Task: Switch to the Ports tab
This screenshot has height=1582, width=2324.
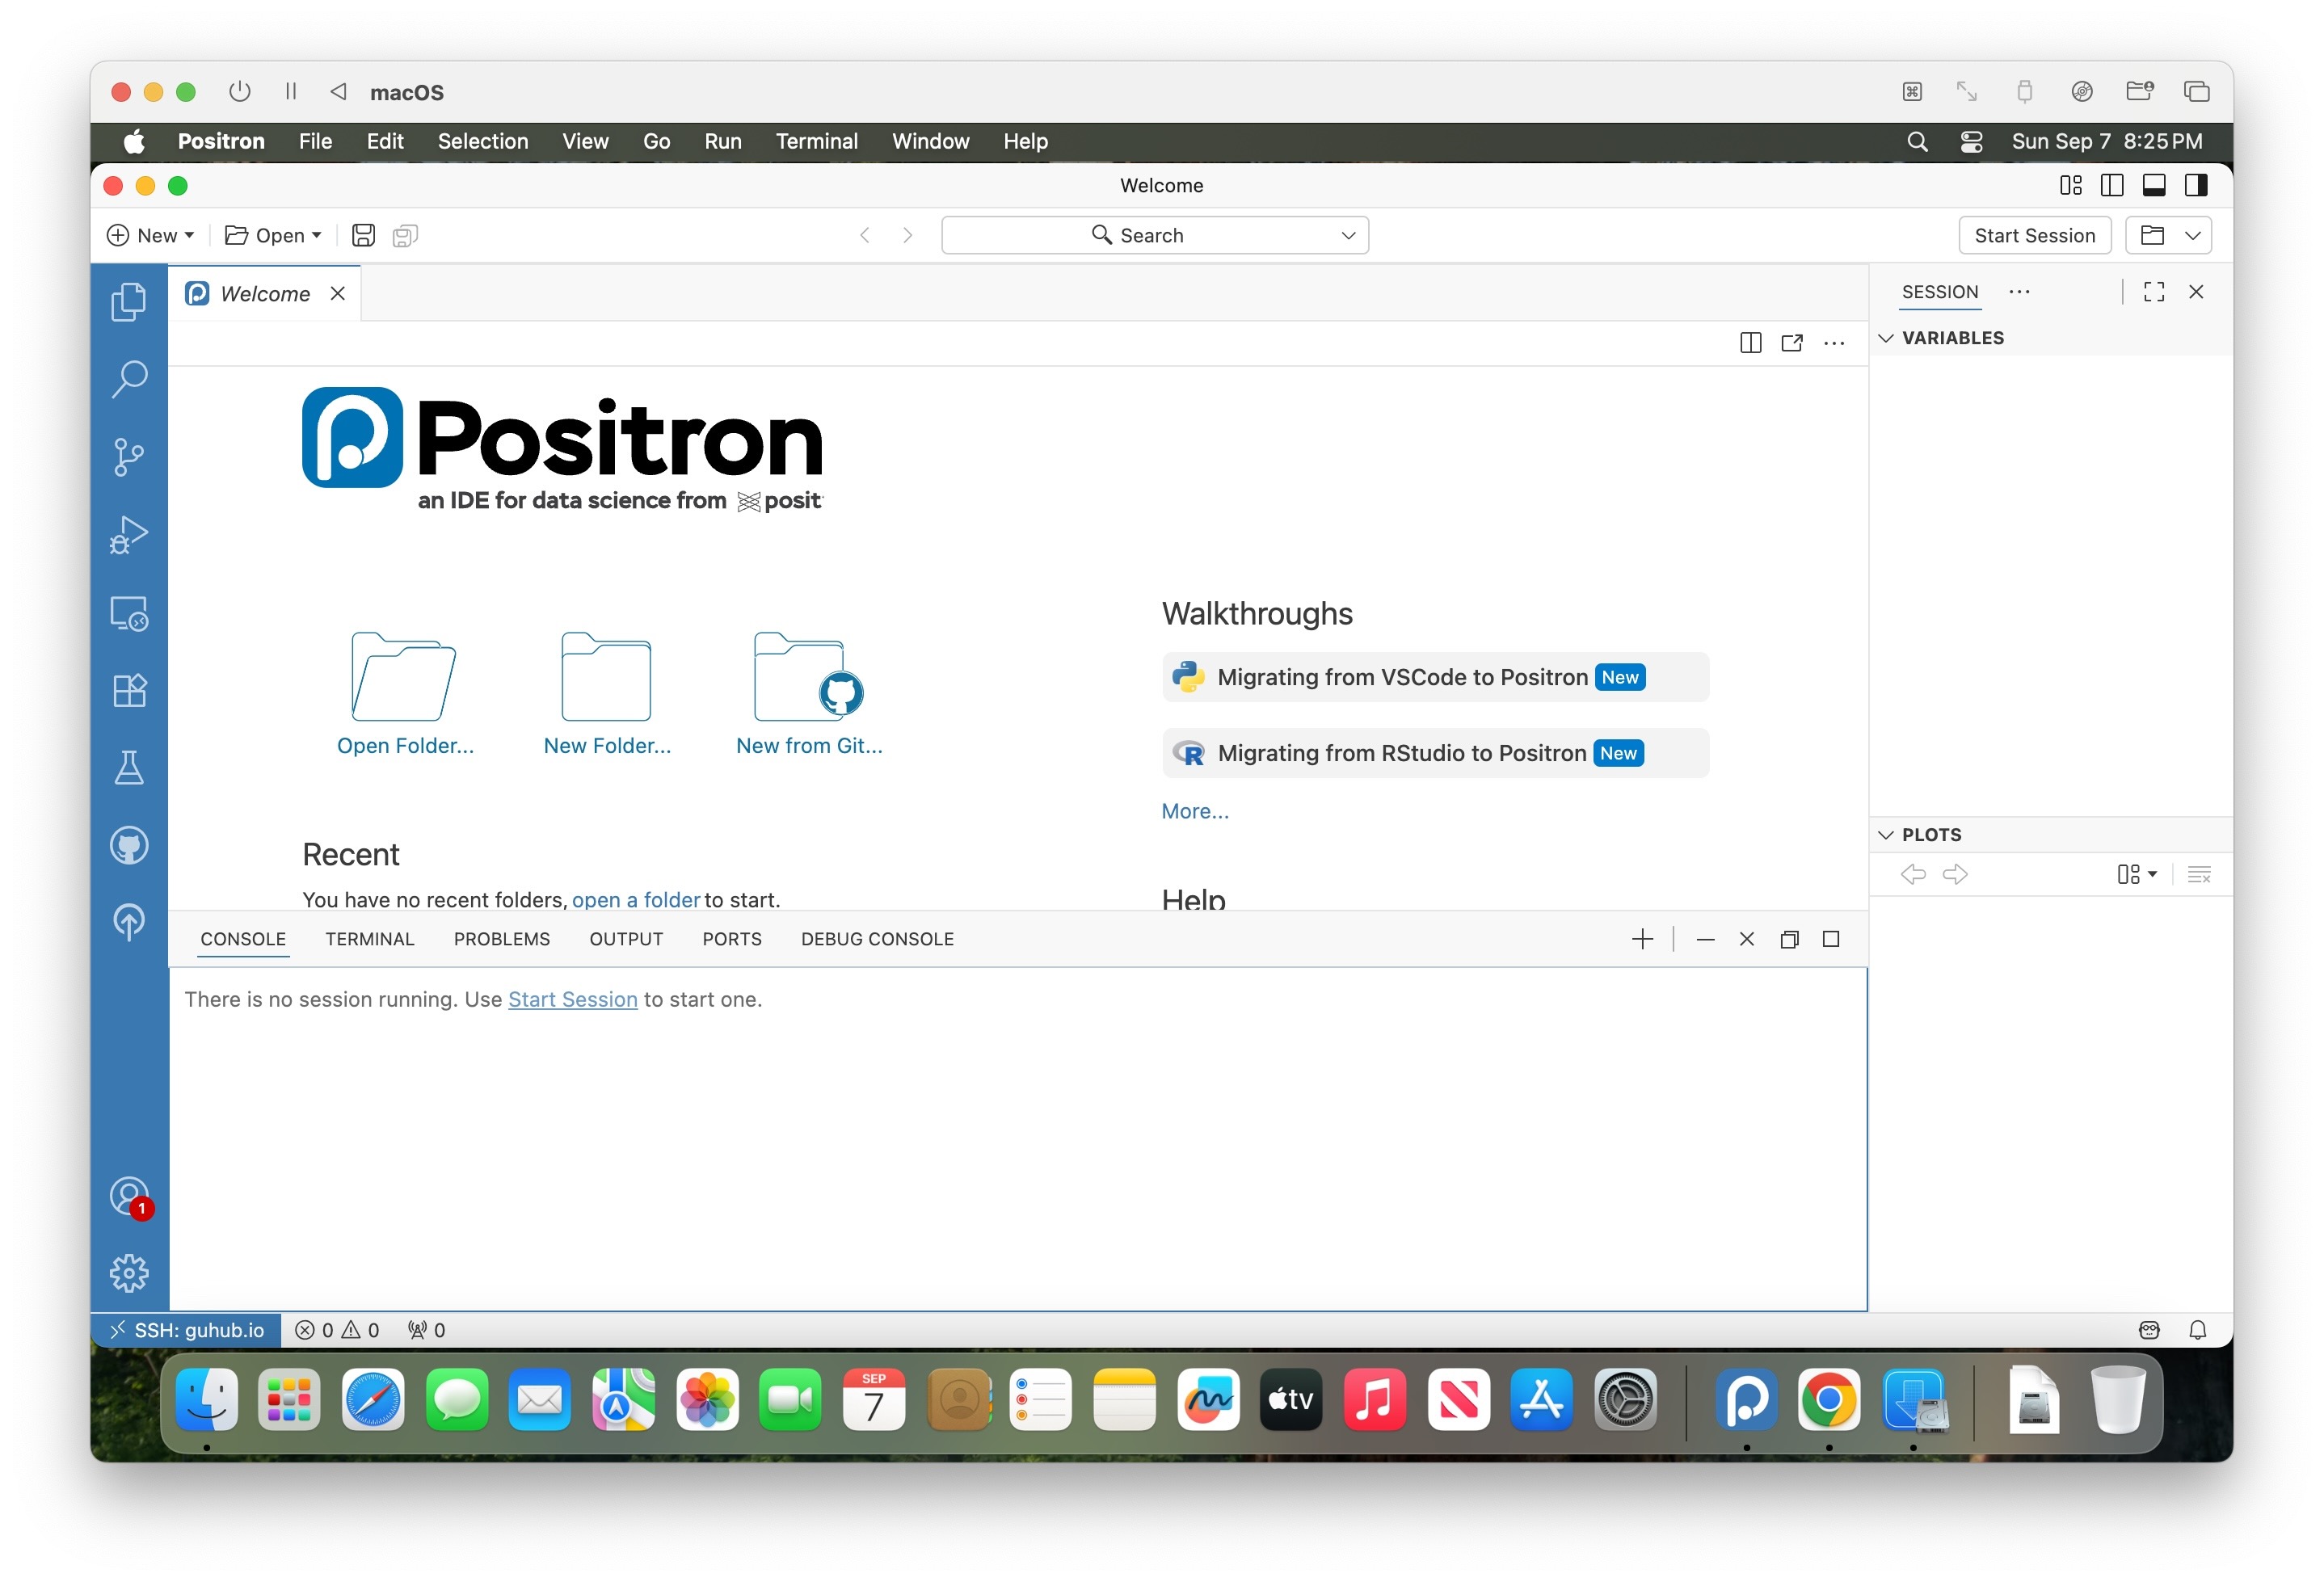Action: [x=732, y=939]
